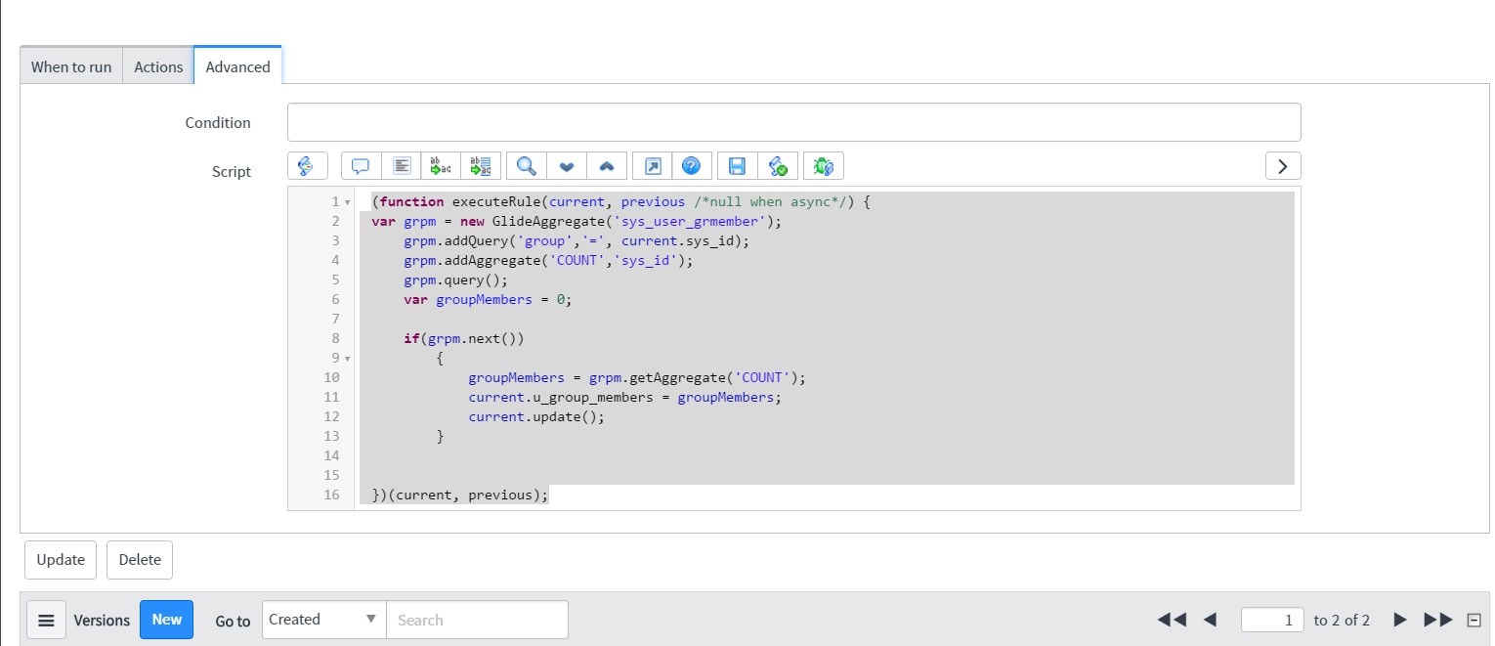Image resolution: width=1495 pixels, height=646 pixels.
Task: Click the Condition input field
Action: coord(793,122)
